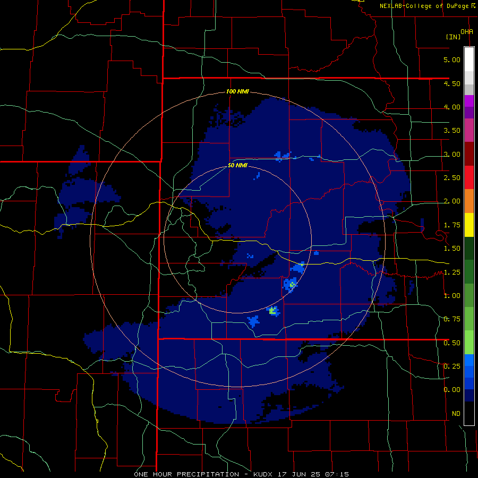Select the 3.00 legend value

452,154
